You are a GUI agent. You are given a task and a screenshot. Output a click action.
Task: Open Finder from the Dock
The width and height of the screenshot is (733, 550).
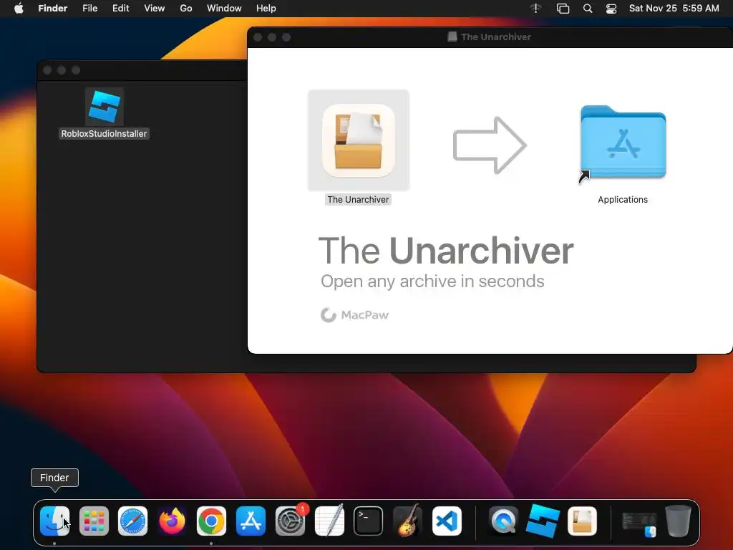pos(54,521)
